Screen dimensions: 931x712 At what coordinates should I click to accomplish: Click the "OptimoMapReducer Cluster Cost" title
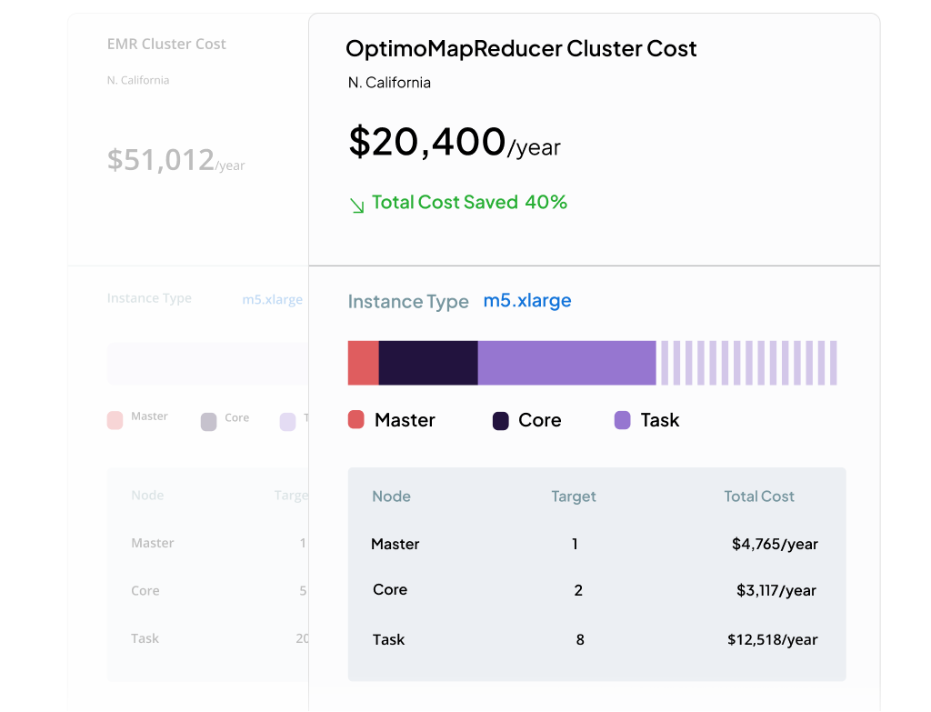(521, 49)
